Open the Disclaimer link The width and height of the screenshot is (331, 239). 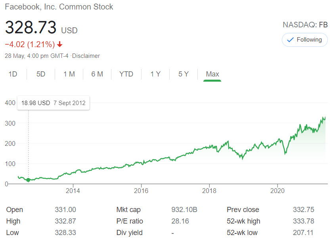click(x=86, y=56)
